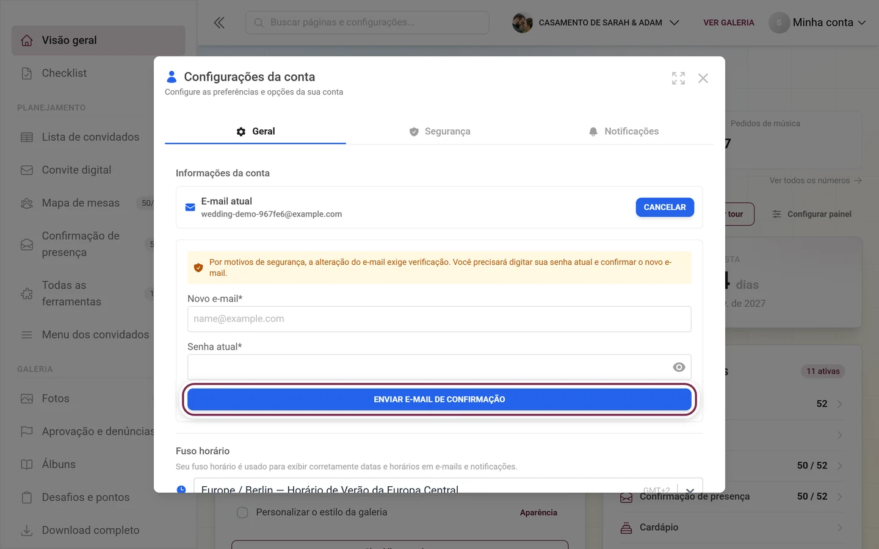
Task: Click the Confirmação de presença sidebar icon
Action: pos(27,244)
